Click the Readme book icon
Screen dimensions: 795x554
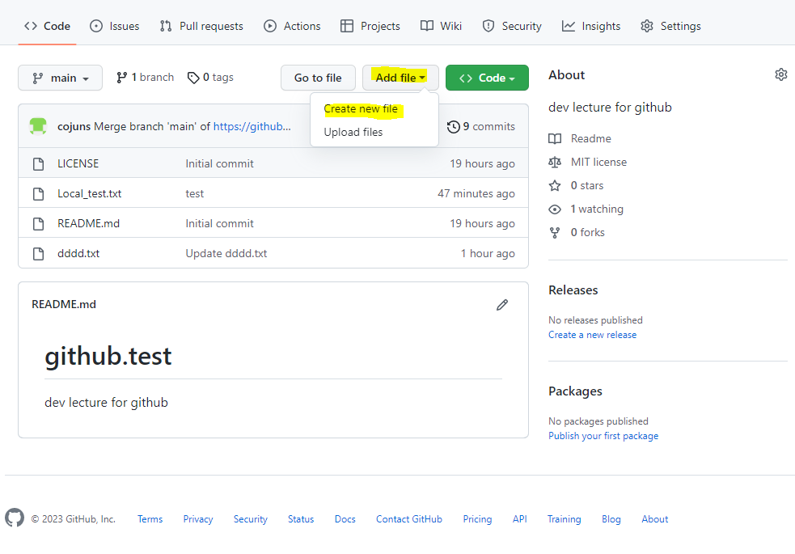(x=555, y=138)
